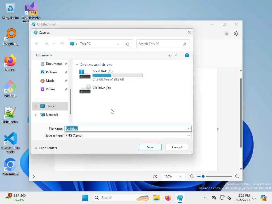Select the Local Disk (C:) drive

111,75
